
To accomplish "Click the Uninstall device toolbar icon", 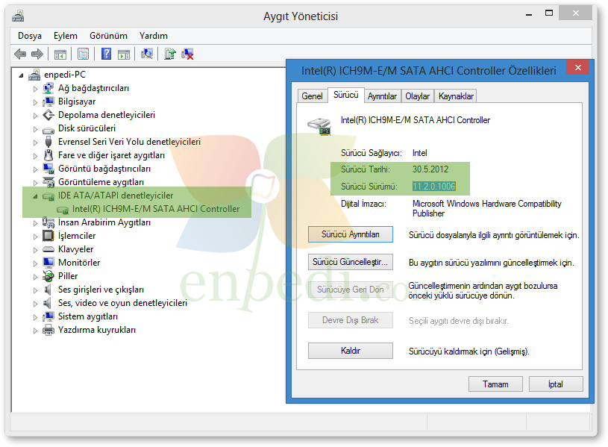I will [187, 54].
